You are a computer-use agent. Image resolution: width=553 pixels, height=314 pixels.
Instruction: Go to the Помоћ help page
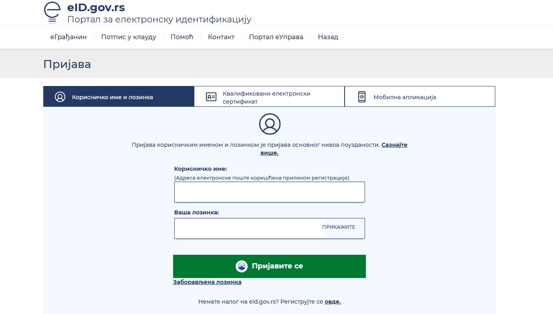[x=182, y=37]
